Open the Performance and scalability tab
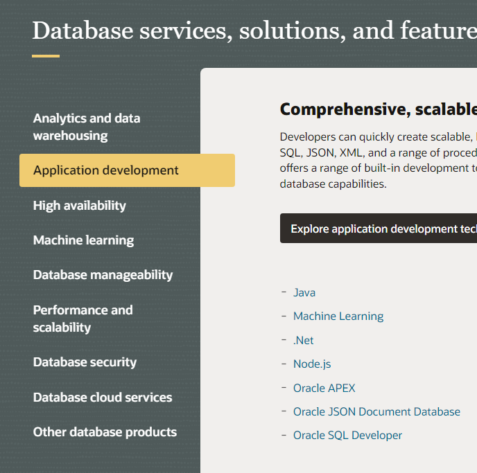Viewport: 477px width, 473px height. click(83, 319)
